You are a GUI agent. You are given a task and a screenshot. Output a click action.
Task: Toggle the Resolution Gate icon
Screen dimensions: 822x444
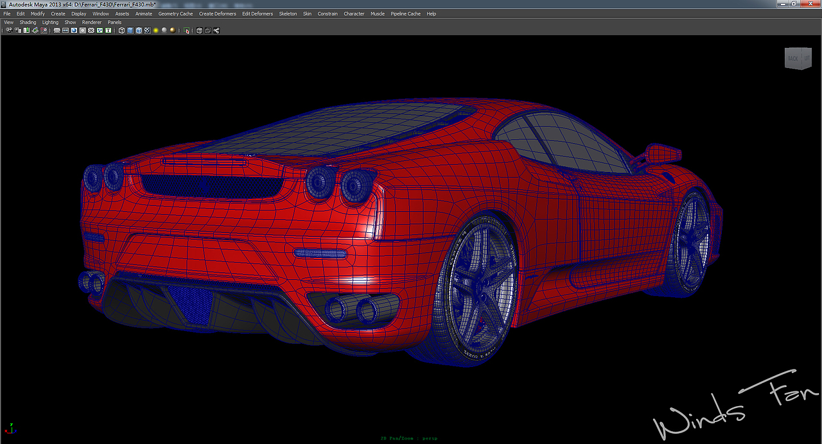74,30
